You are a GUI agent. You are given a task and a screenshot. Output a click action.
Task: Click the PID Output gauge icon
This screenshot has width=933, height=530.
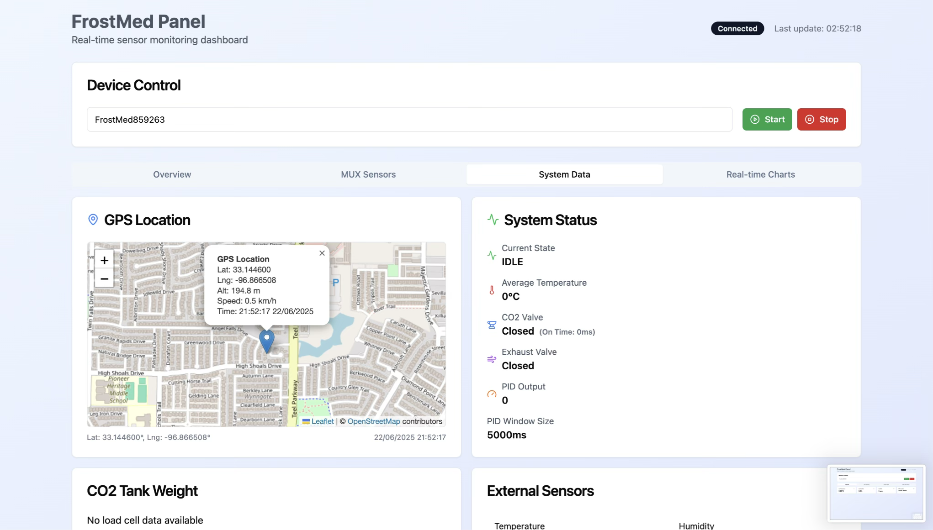[492, 394]
